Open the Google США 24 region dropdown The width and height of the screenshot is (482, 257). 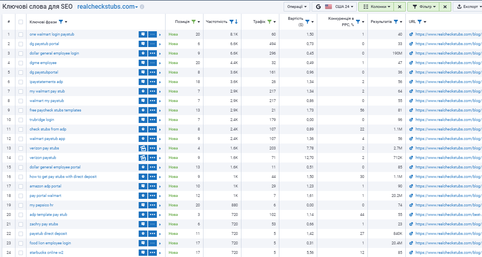click(334, 7)
